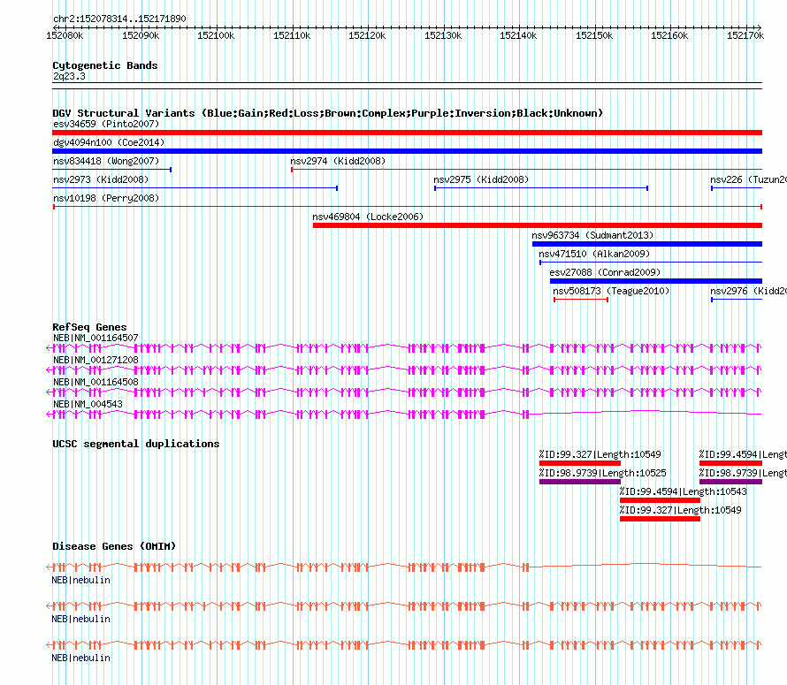Open the nsv226 (Tuzun) variant label

(748, 179)
